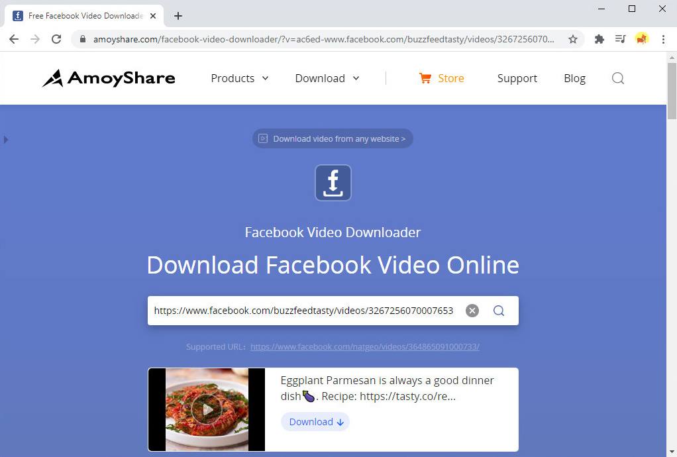The height and width of the screenshot is (457, 677).
Task: Open the Blog page
Action: (x=575, y=78)
